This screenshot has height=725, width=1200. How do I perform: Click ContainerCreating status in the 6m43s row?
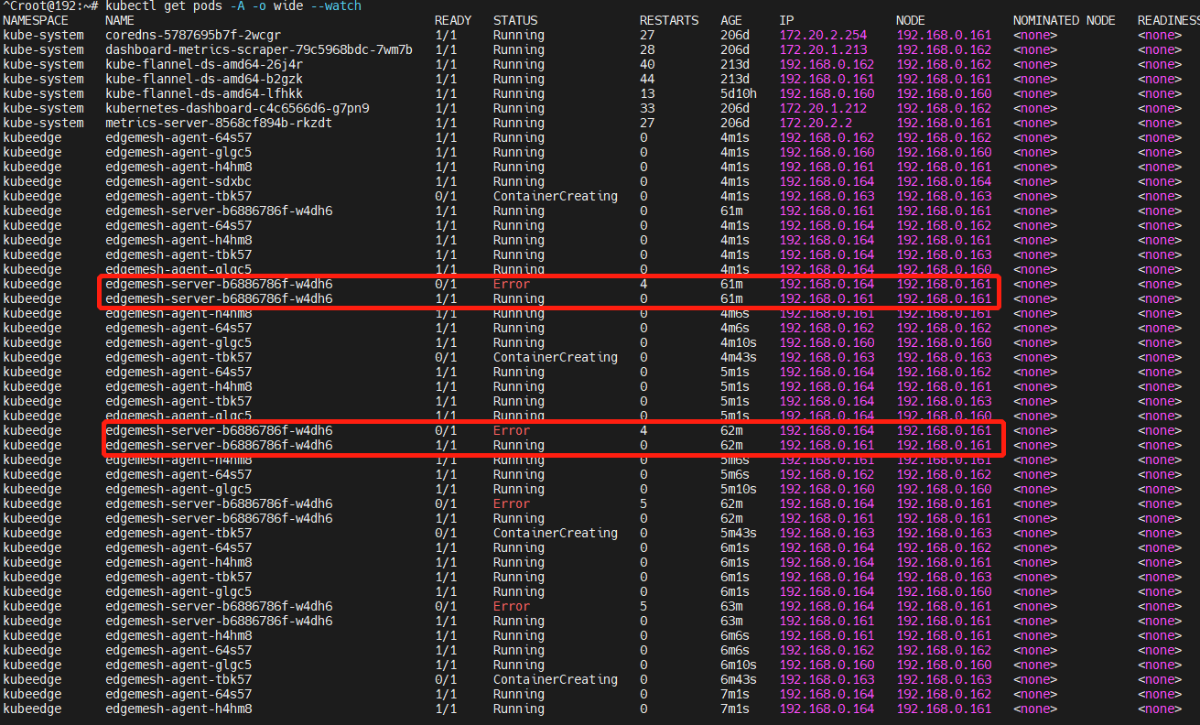pyautogui.click(x=556, y=679)
